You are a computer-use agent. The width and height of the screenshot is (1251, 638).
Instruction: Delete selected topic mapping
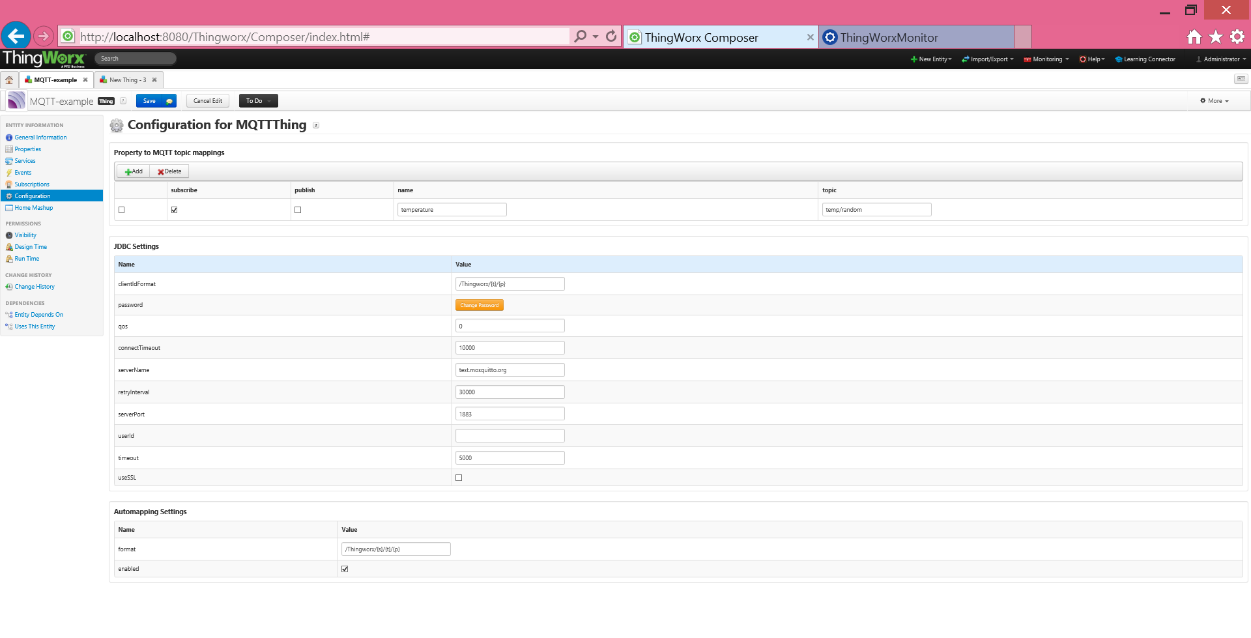[169, 171]
